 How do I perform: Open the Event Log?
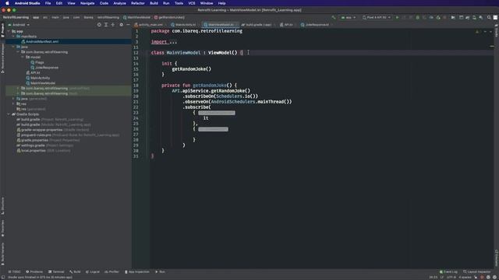448,271
